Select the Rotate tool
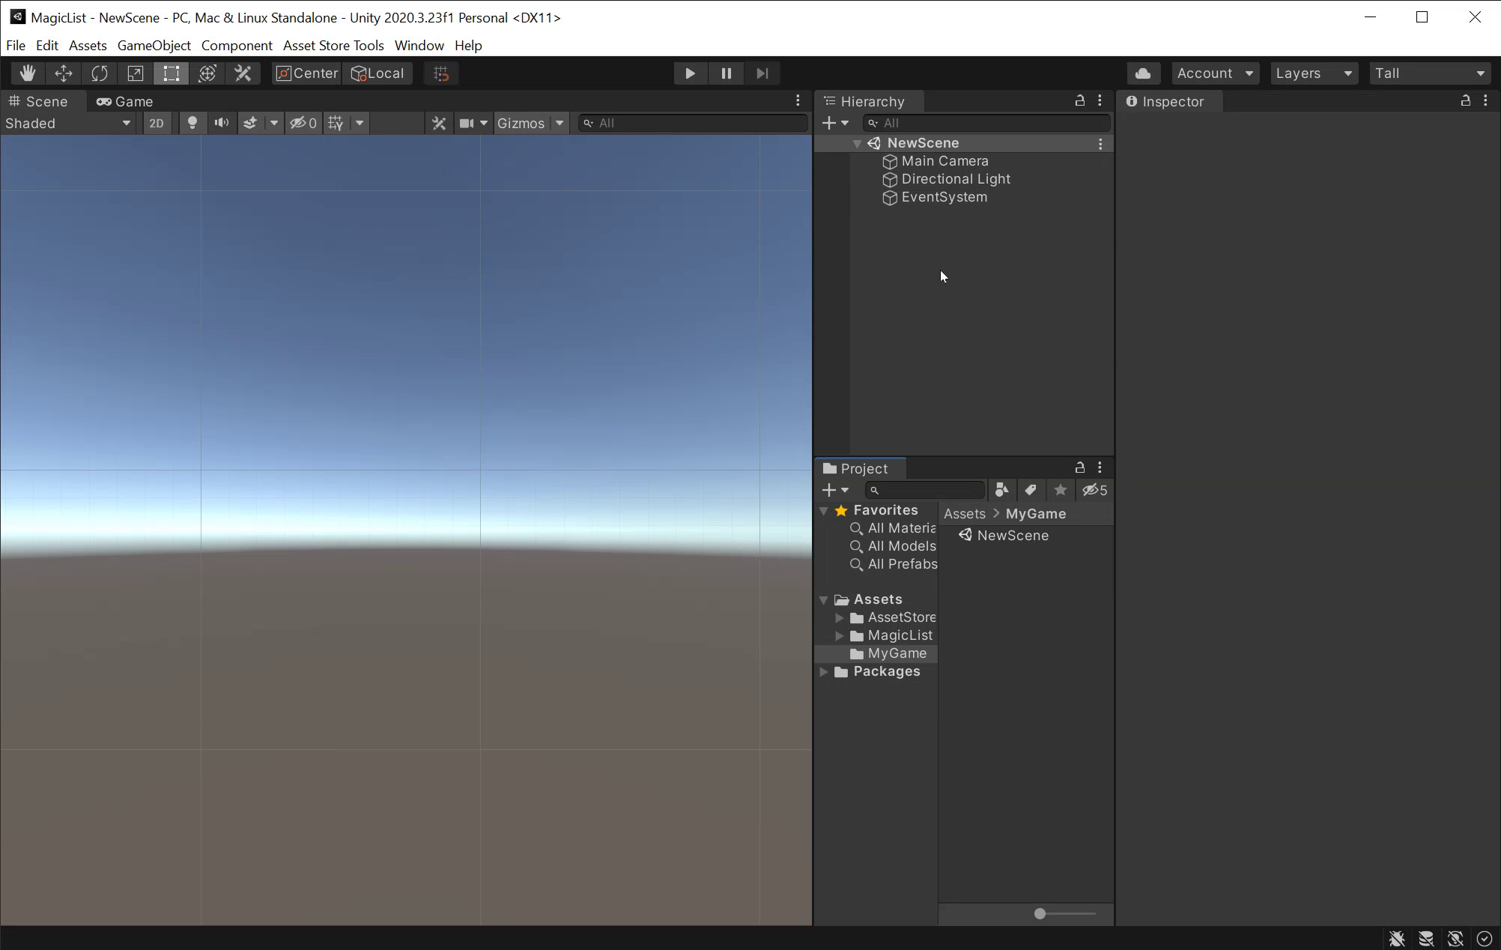This screenshot has height=950, width=1501. pyautogui.click(x=100, y=73)
